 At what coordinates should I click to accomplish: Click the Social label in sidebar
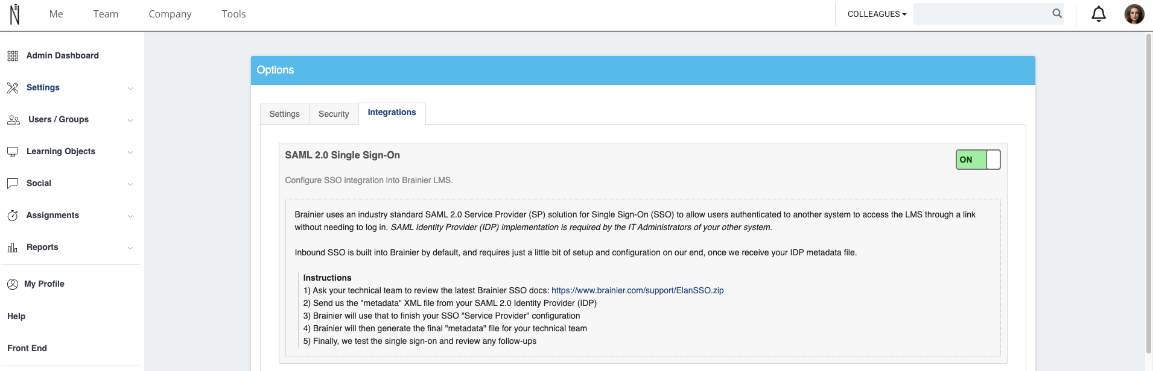pyautogui.click(x=39, y=183)
